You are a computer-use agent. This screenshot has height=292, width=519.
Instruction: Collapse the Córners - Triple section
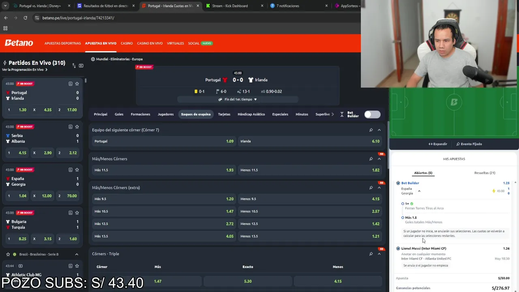[379, 254]
